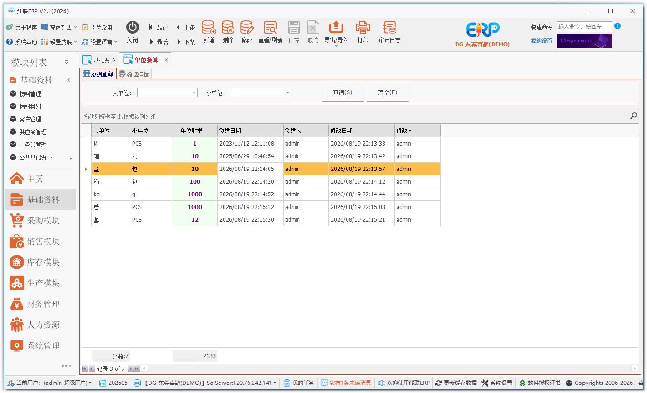The height and width of the screenshot is (393, 647).
Task: Go to 下条 next record
Action: point(186,42)
